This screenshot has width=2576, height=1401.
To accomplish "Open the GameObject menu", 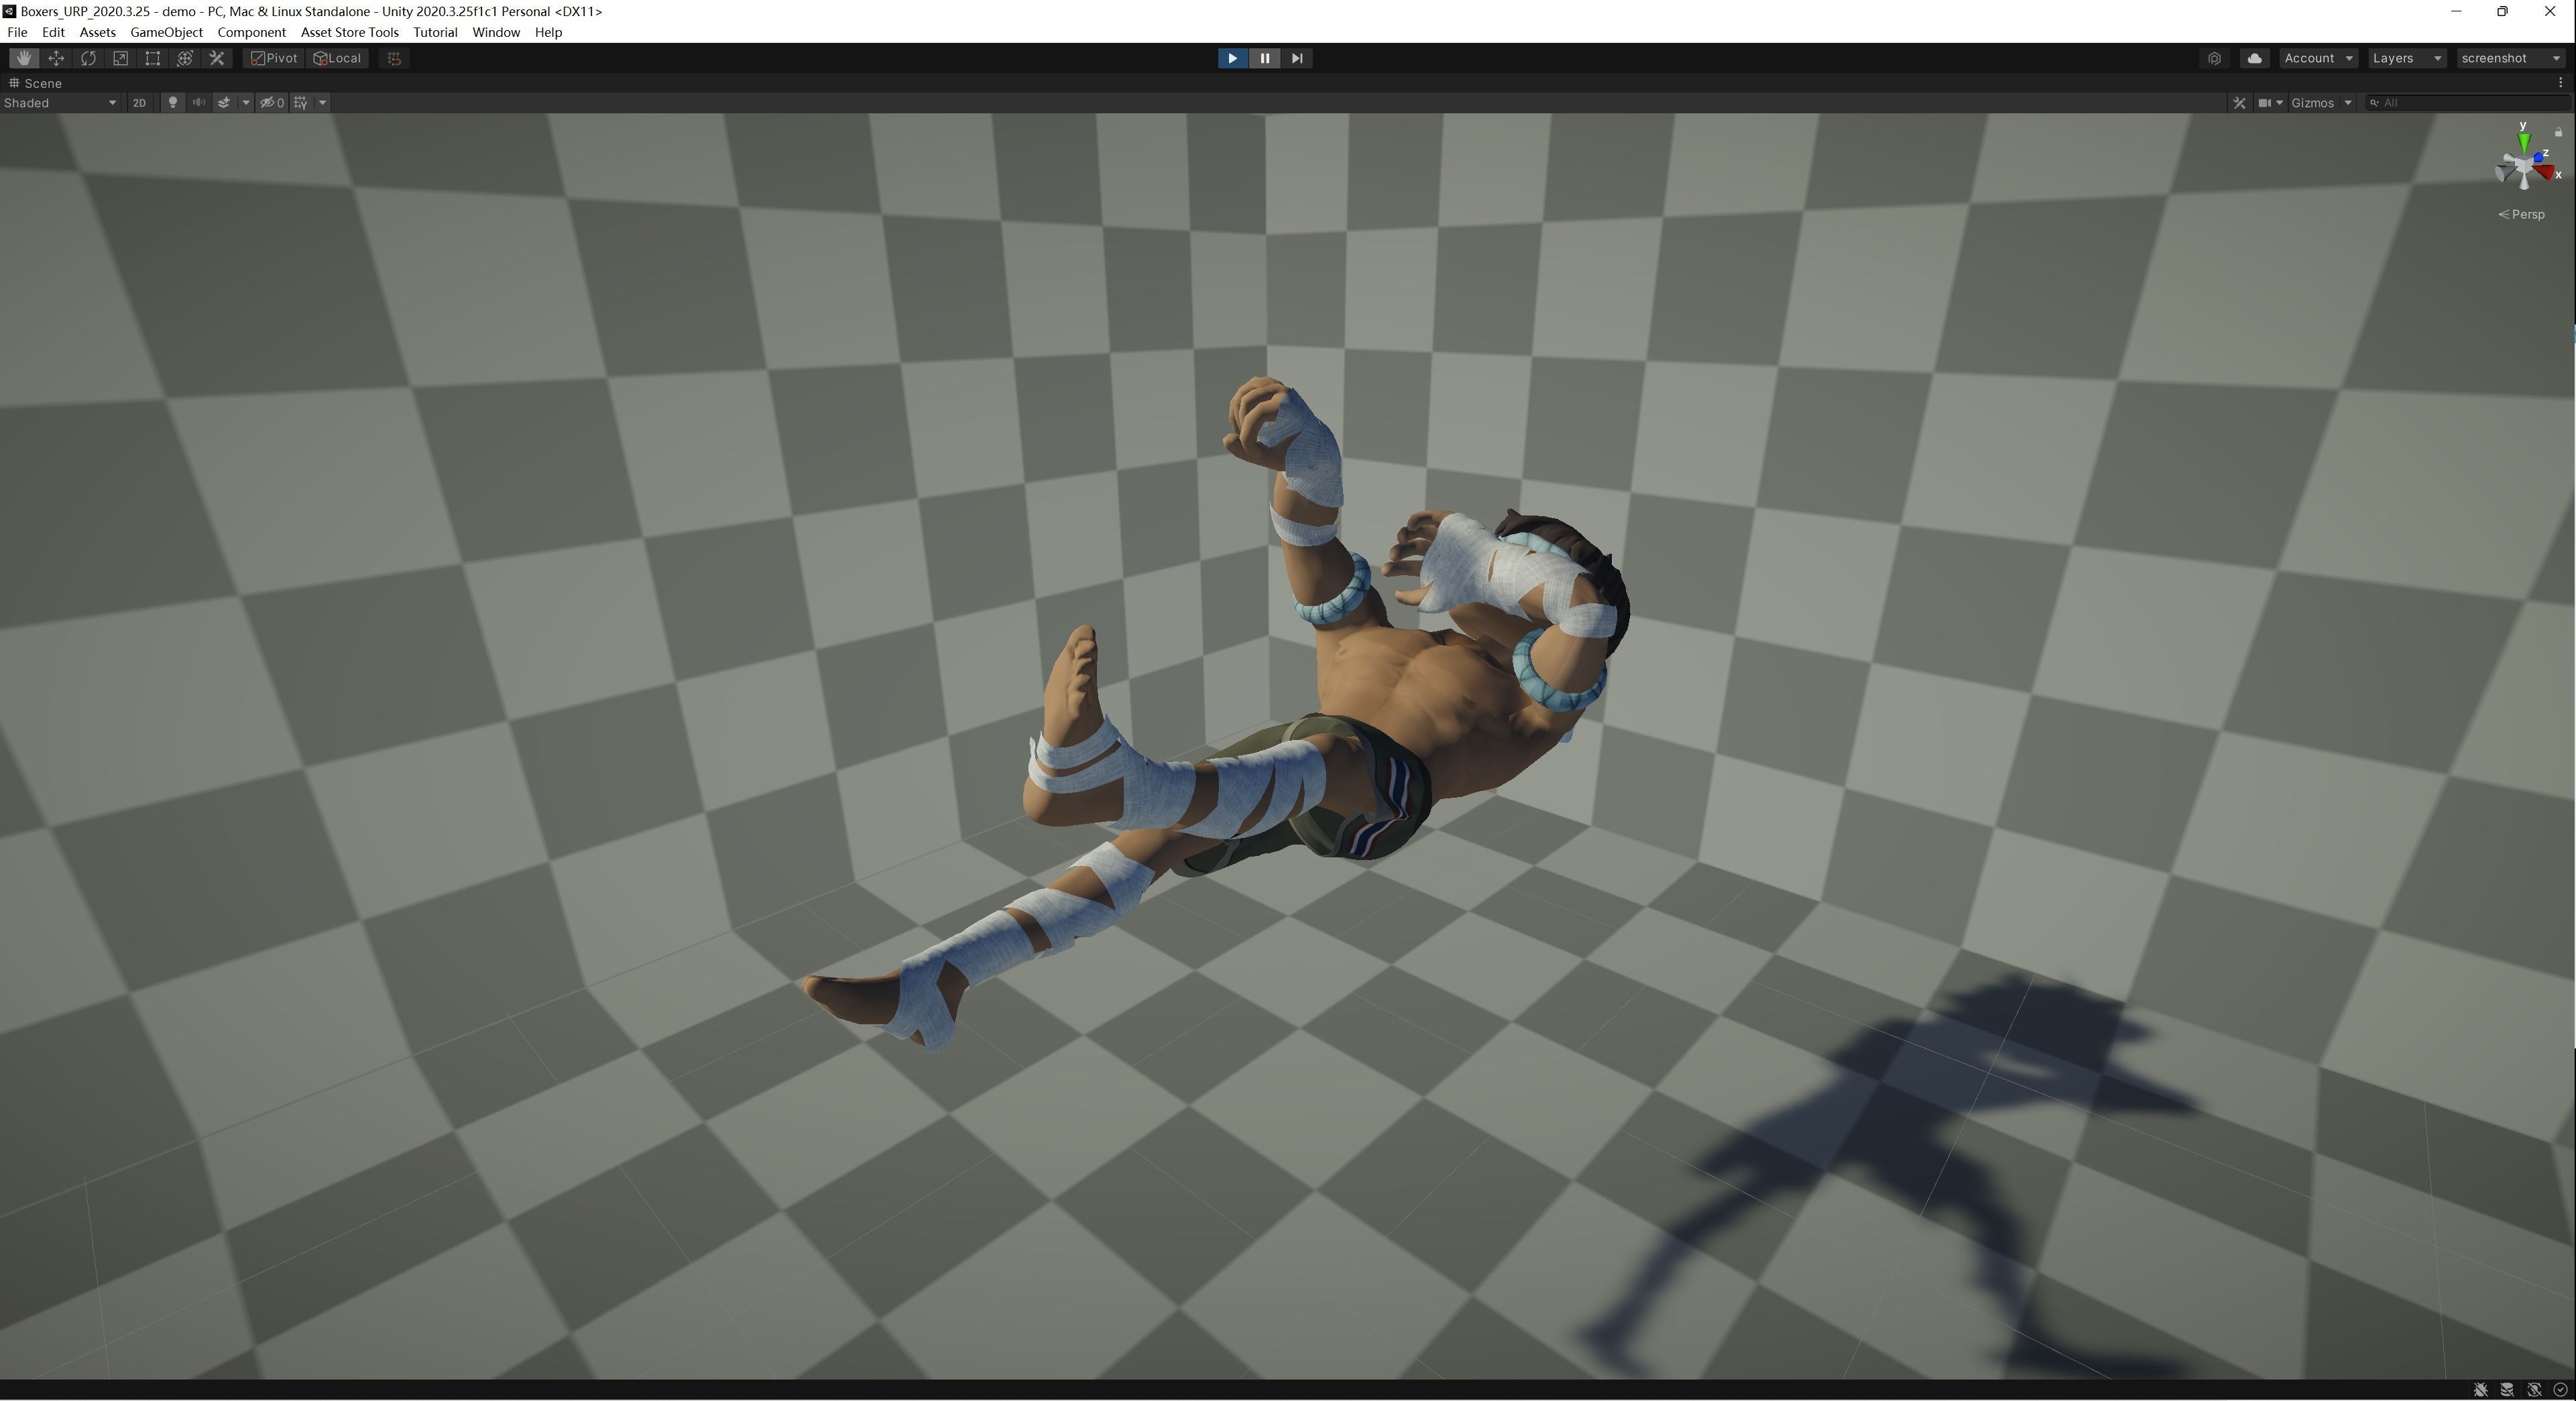I will click(166, 32).
